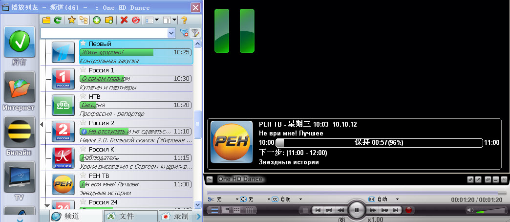Click the РЕН ТВ program progress bar in OSD

pyautogui.click(x=379, y=143)
